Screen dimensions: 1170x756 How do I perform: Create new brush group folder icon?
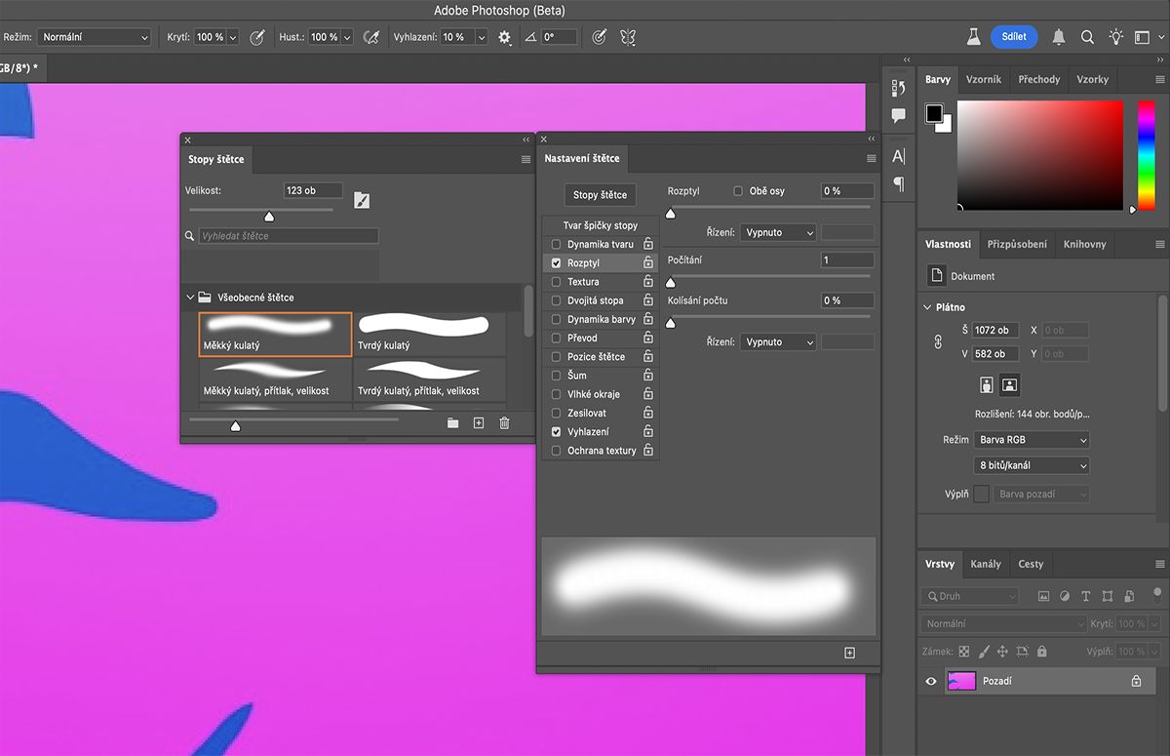[x=452, y=423]
